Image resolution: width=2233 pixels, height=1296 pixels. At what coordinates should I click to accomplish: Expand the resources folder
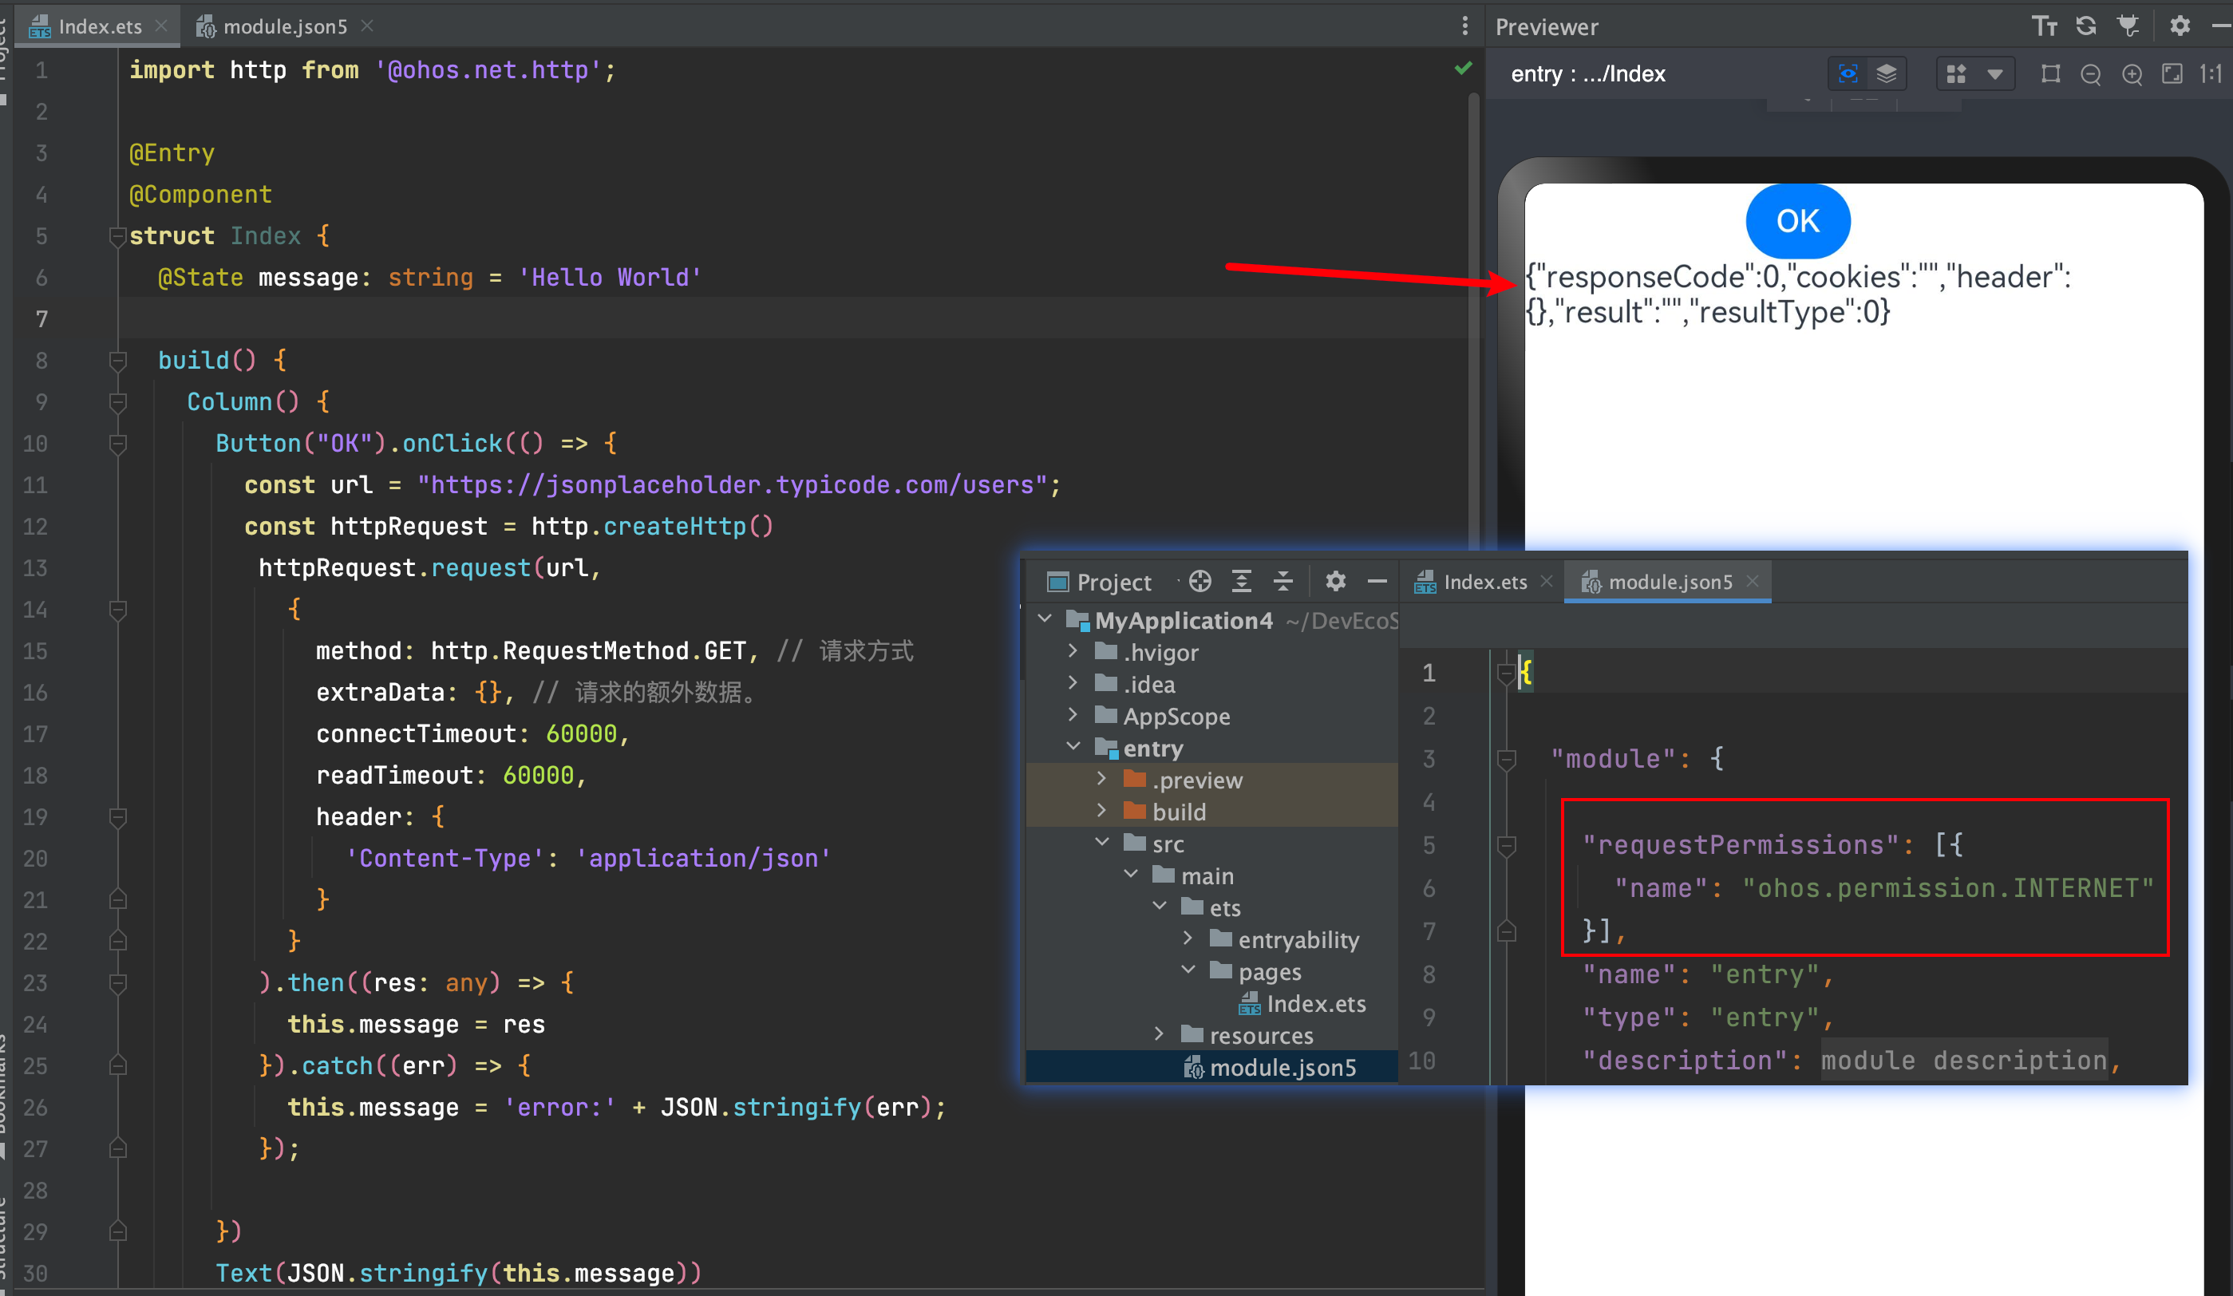tap(1159, 1033)
